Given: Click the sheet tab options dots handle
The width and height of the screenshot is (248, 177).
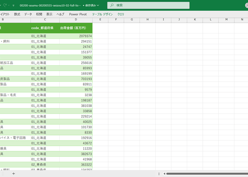Looking at the screenshot, I should coord(159,174).
